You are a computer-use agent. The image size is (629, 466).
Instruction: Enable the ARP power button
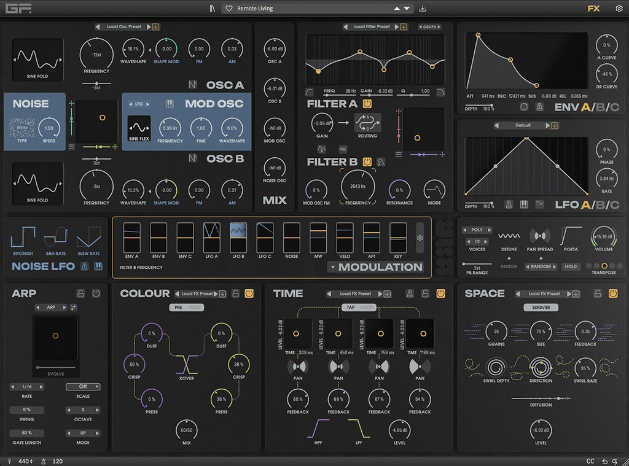96,293
